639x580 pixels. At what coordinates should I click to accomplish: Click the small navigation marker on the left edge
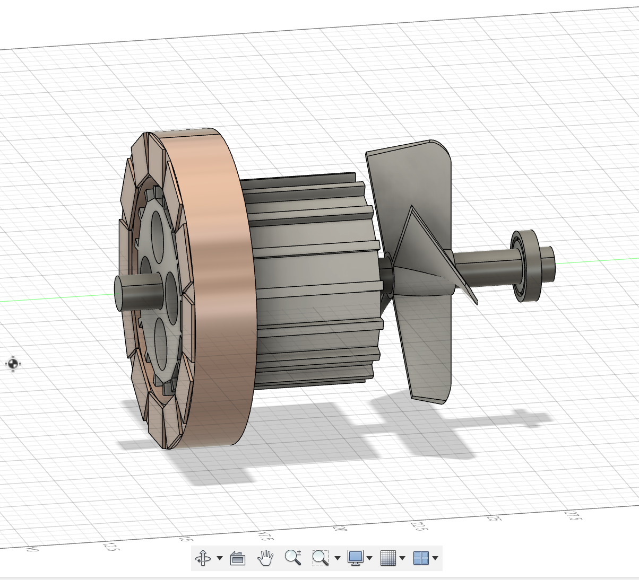click(x=12, y=364)
